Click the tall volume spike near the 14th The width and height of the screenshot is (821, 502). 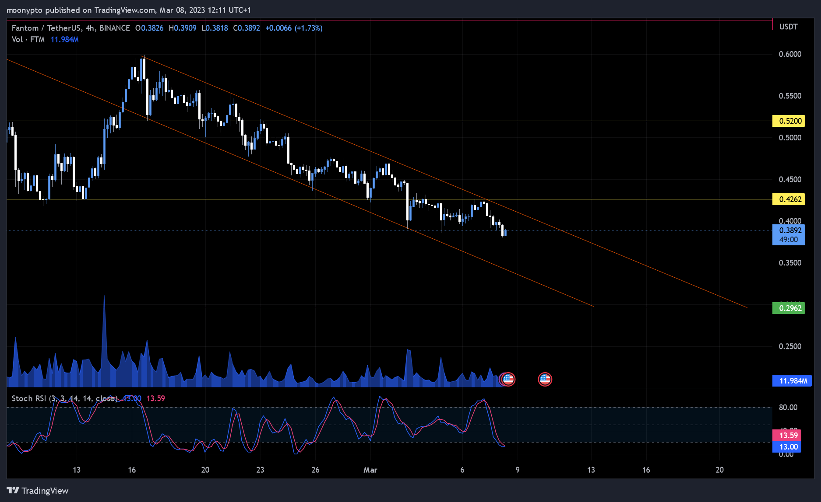click(104, 341)
